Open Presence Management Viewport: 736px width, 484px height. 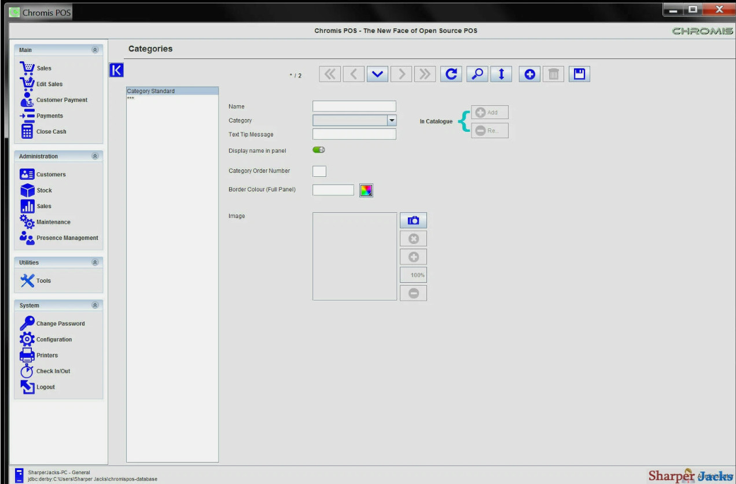59,238
